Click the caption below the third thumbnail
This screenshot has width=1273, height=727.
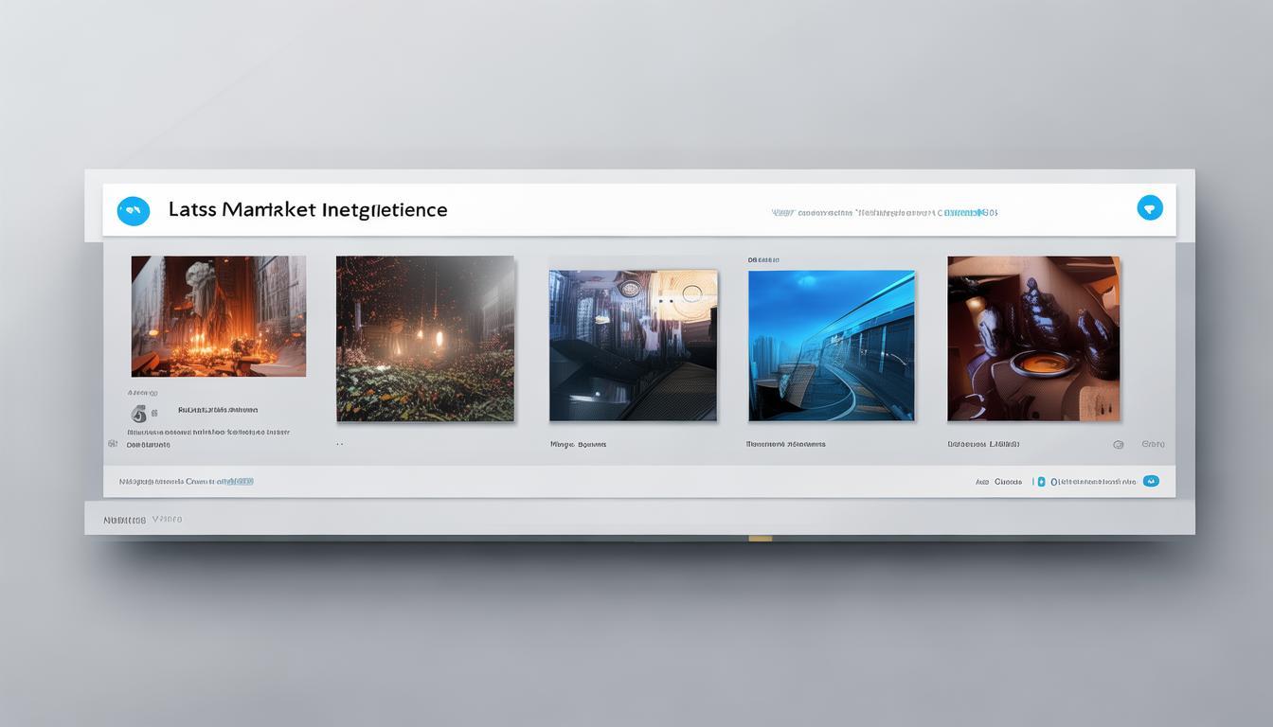(x=578, y=444)
